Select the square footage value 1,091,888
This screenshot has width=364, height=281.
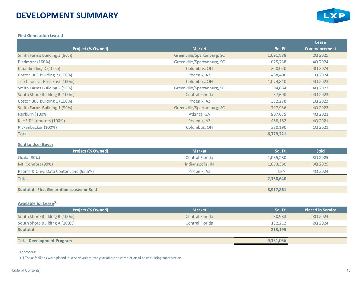277,55
